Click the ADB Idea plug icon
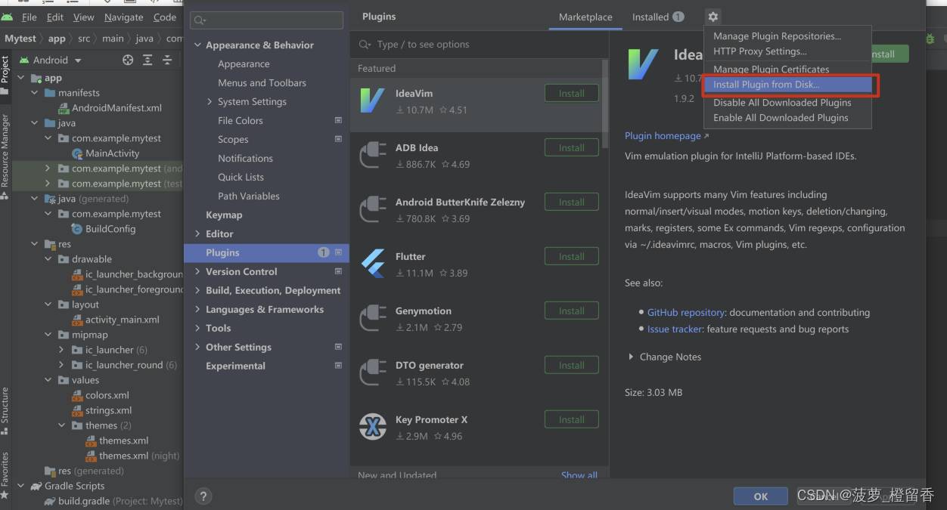Viewport: 947px width, 510px height. 372,155
